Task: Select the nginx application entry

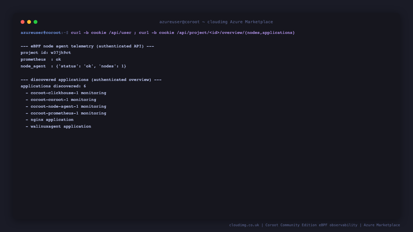Action: (50, 120)
